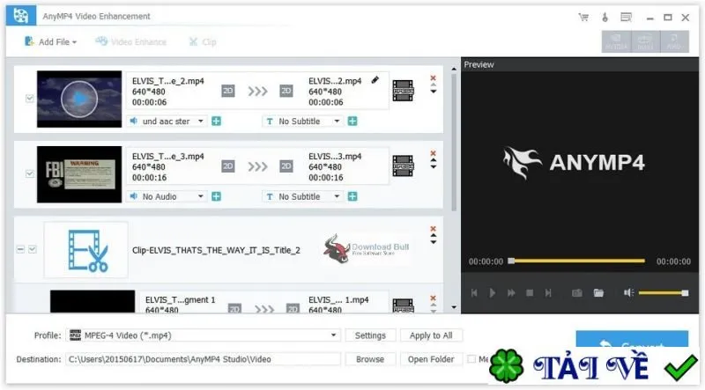Viewport: 705px width, 390px height.
Task: Click the scissors clip group icon
Action: pos(86,250)
